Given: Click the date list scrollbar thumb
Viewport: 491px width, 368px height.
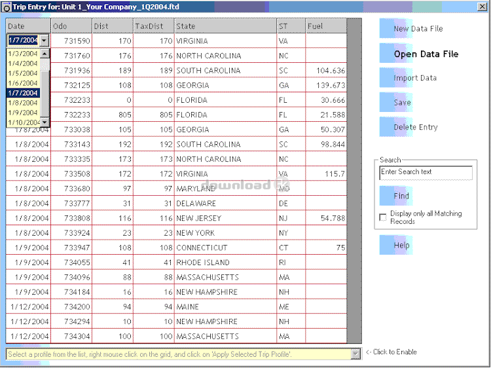Looking at the screenshot, I should coord(45,93).
